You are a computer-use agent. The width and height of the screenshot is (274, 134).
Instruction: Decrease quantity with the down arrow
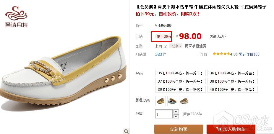176,116
